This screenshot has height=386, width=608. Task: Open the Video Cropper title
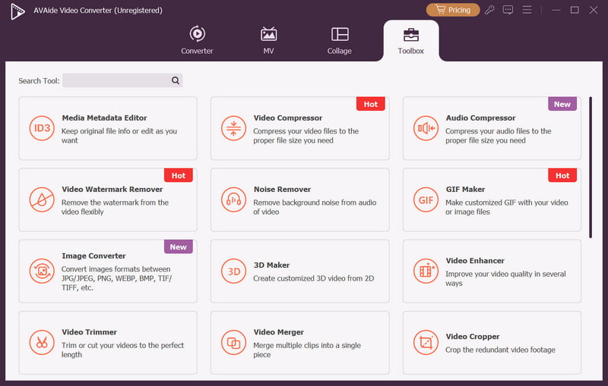tap(473, 337)
